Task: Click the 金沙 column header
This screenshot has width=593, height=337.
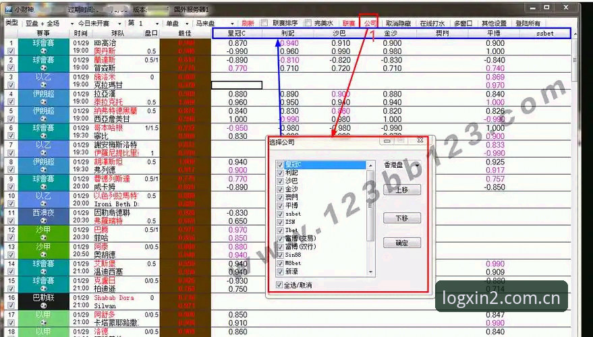Action: 391,33
